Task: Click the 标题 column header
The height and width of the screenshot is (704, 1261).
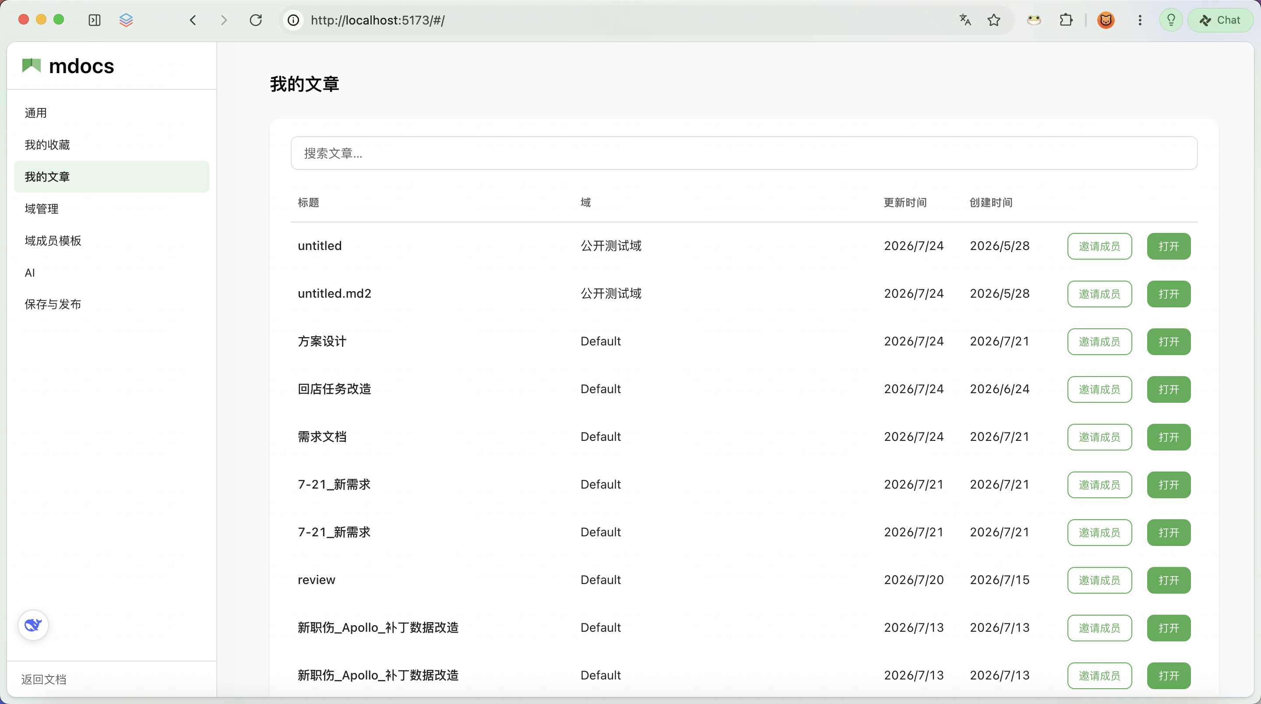Action: point(308,202)
